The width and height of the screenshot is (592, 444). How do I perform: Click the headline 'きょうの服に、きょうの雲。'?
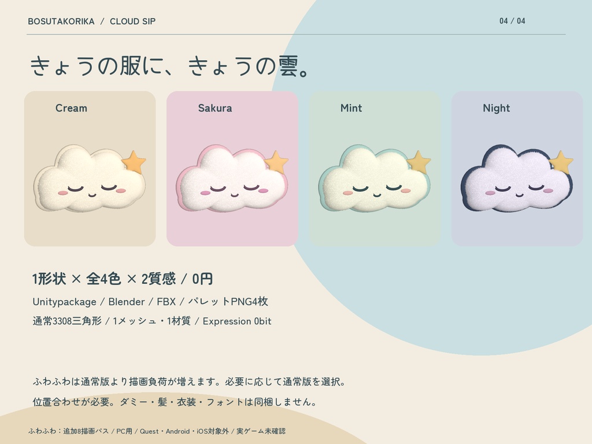point(171,66)
